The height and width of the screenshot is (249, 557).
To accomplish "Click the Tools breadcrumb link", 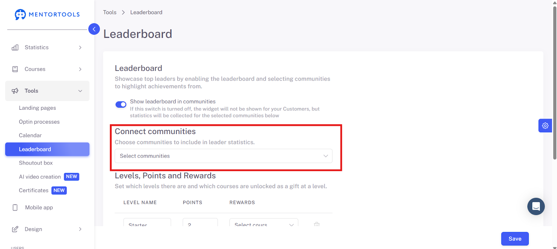I will pos(110,12).
